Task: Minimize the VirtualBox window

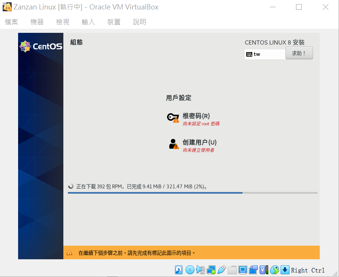Action: 273,7
